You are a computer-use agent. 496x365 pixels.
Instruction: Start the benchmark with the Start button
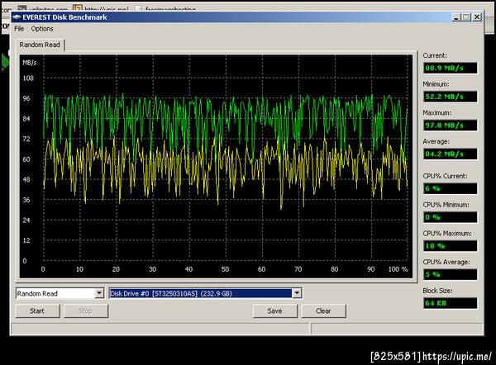(x=37, y=311)
